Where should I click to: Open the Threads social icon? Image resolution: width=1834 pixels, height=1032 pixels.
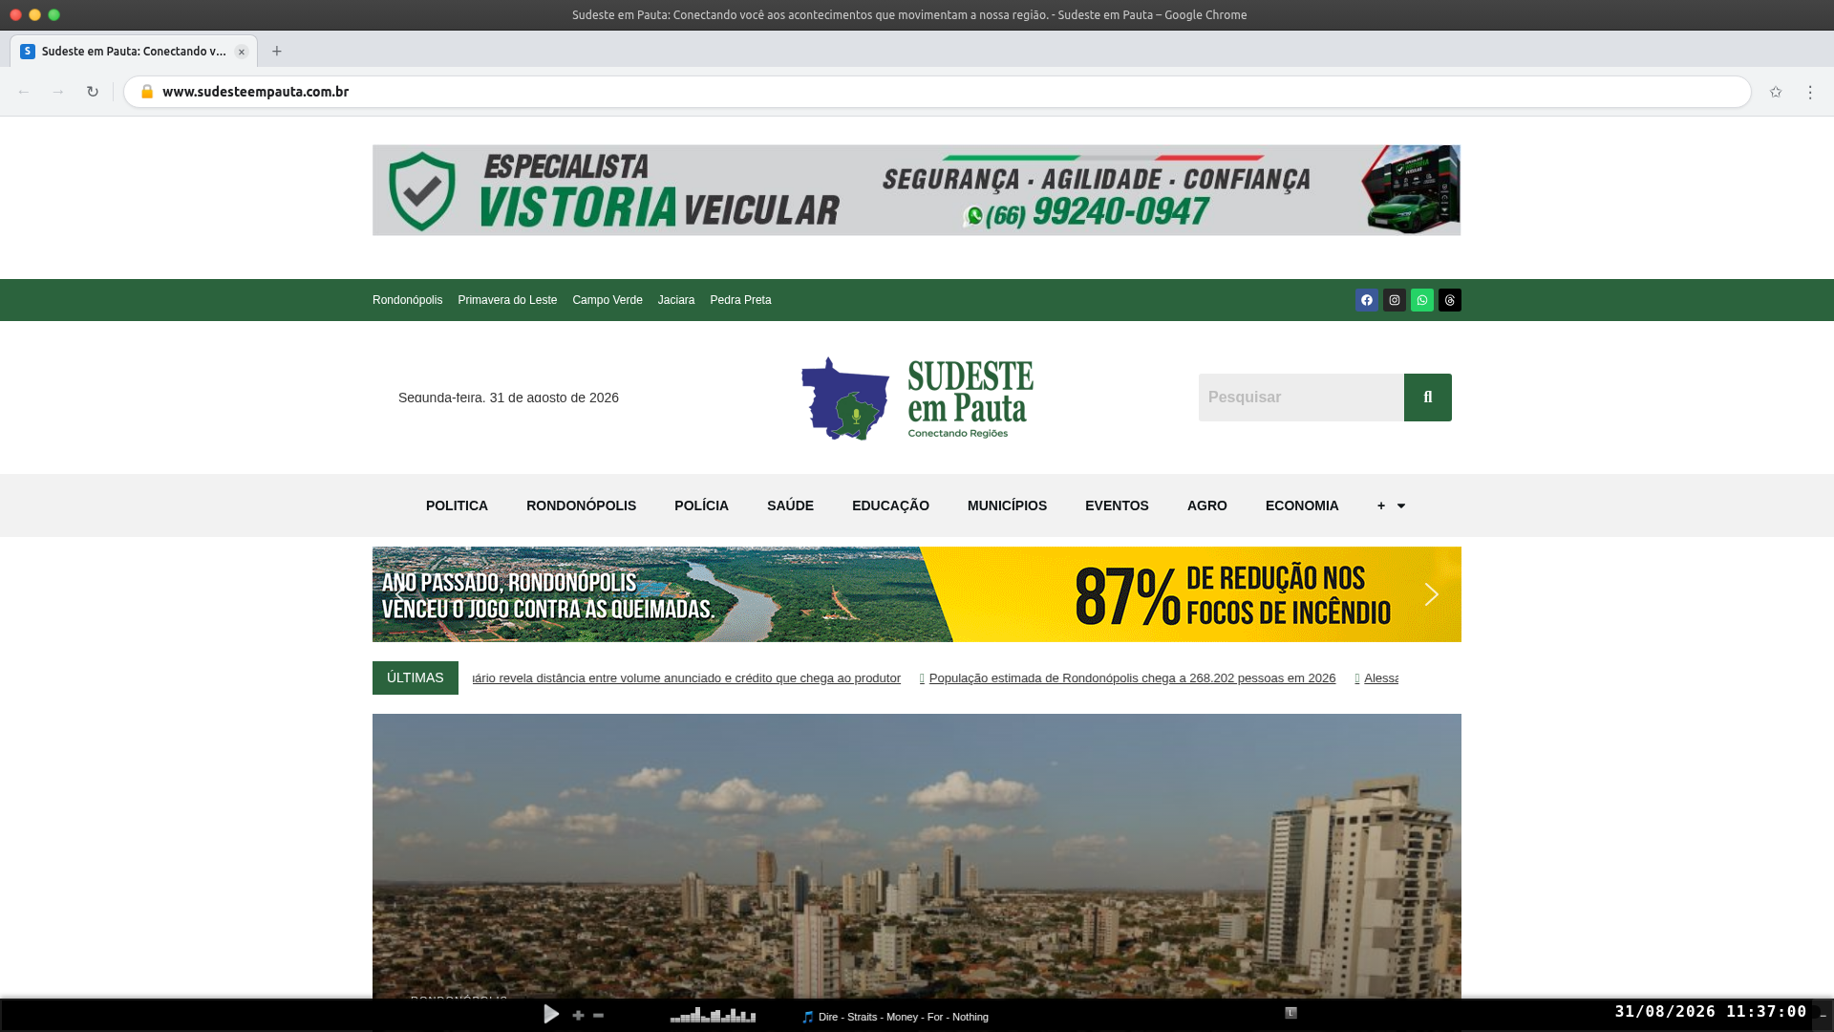click(1450, 300)
